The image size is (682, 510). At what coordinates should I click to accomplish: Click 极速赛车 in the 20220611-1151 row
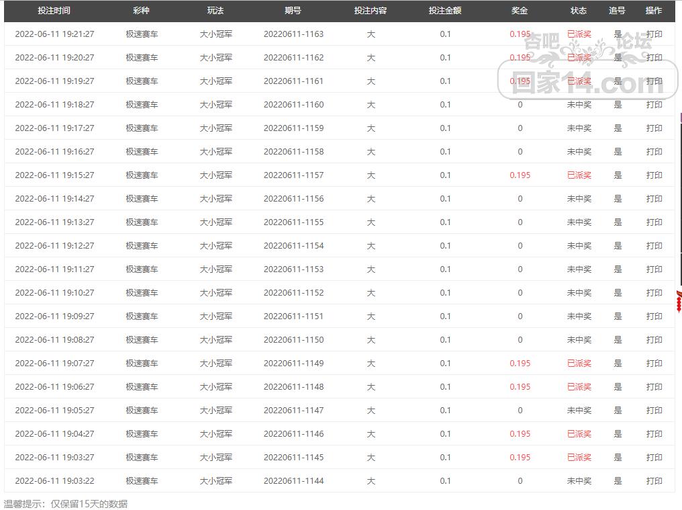click(142, 316)
